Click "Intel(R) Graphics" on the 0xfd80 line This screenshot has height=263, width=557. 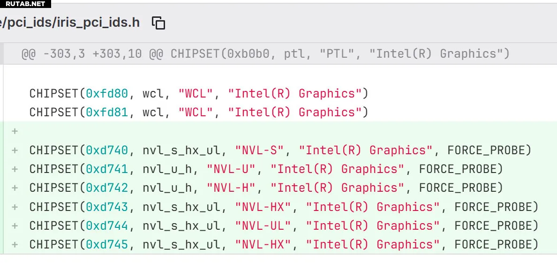[295, 94]
